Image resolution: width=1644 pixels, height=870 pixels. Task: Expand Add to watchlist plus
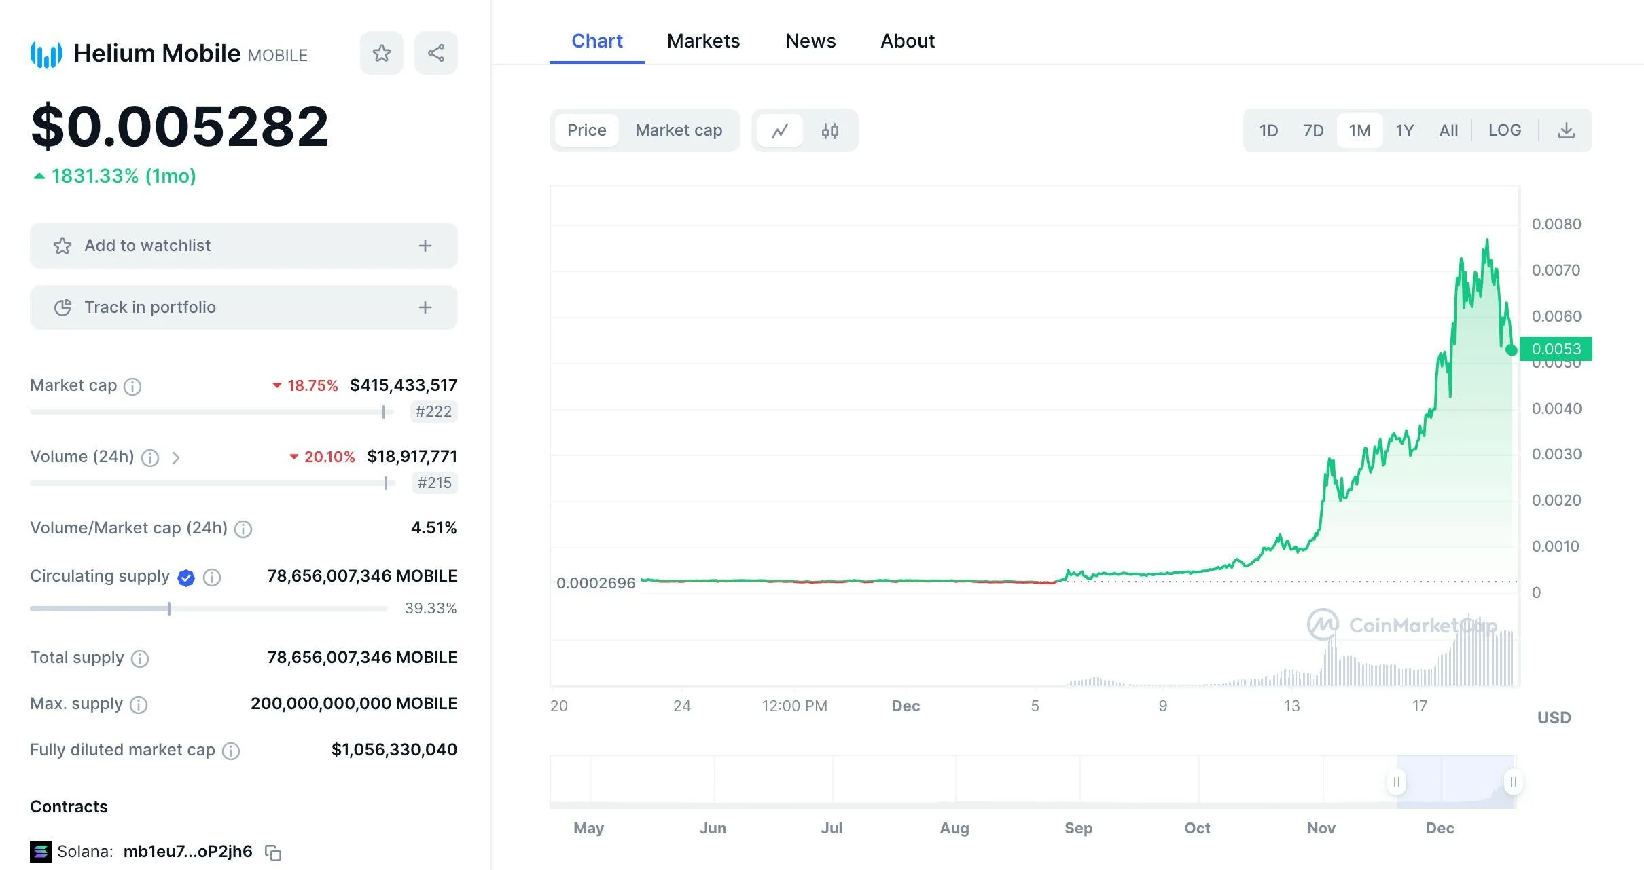(425, 246)
